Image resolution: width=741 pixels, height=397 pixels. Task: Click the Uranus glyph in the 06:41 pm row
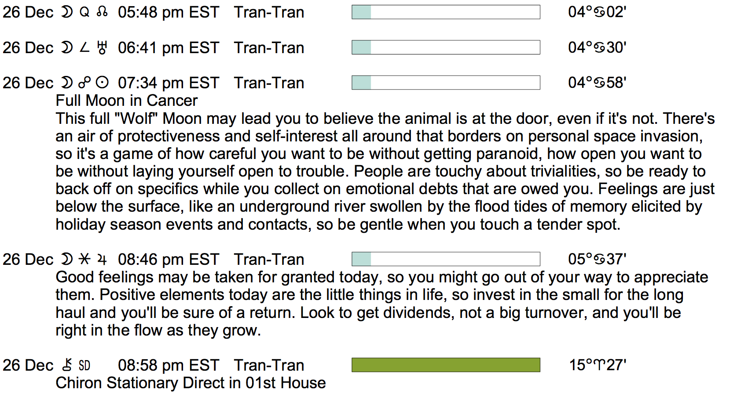coord(102,47)
